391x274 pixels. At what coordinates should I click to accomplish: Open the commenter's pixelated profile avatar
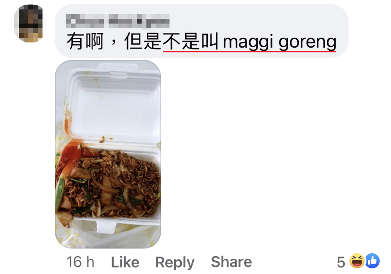pos(30,23)
